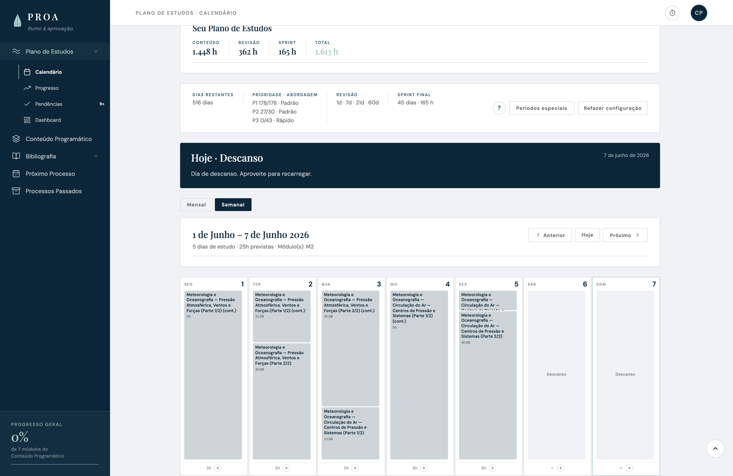Switch to the Mensal view tab
Viewport: 733px width, 476px height.
197,205
